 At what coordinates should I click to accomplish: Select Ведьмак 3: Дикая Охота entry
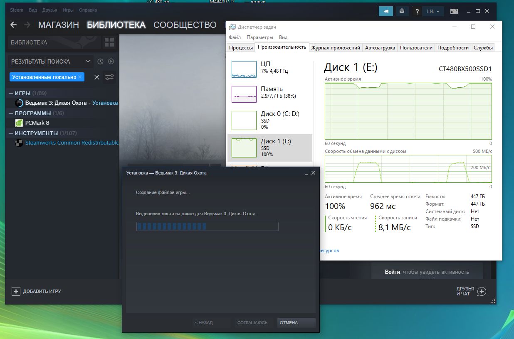(x=62, y=103)
